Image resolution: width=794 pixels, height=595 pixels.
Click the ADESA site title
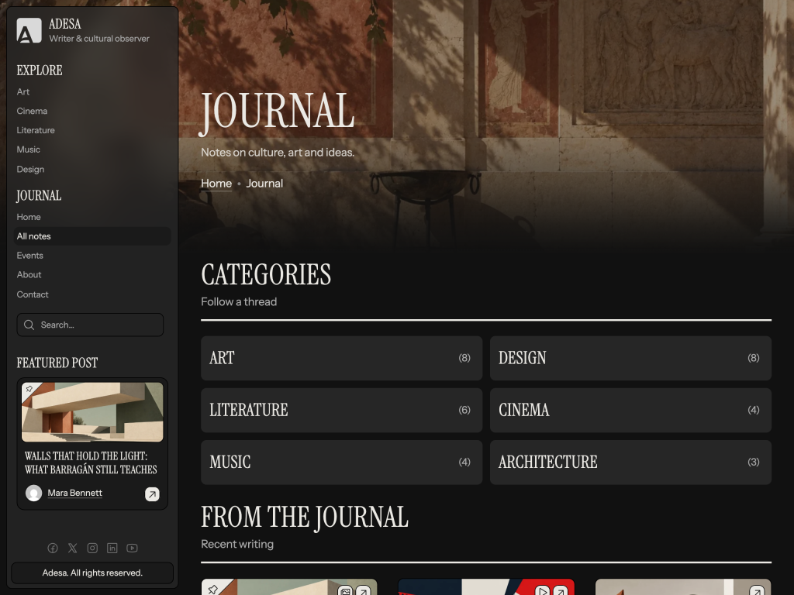[x=65, y=24]
